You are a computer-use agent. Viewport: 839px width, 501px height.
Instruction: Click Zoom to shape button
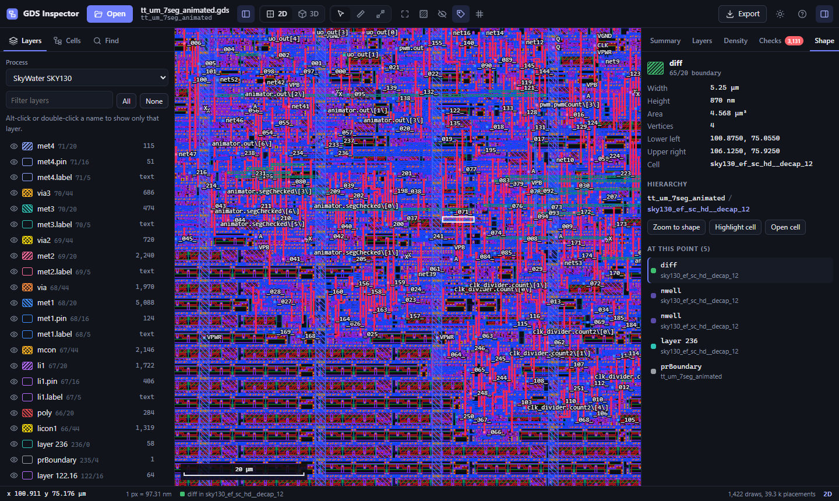point(676,227)
